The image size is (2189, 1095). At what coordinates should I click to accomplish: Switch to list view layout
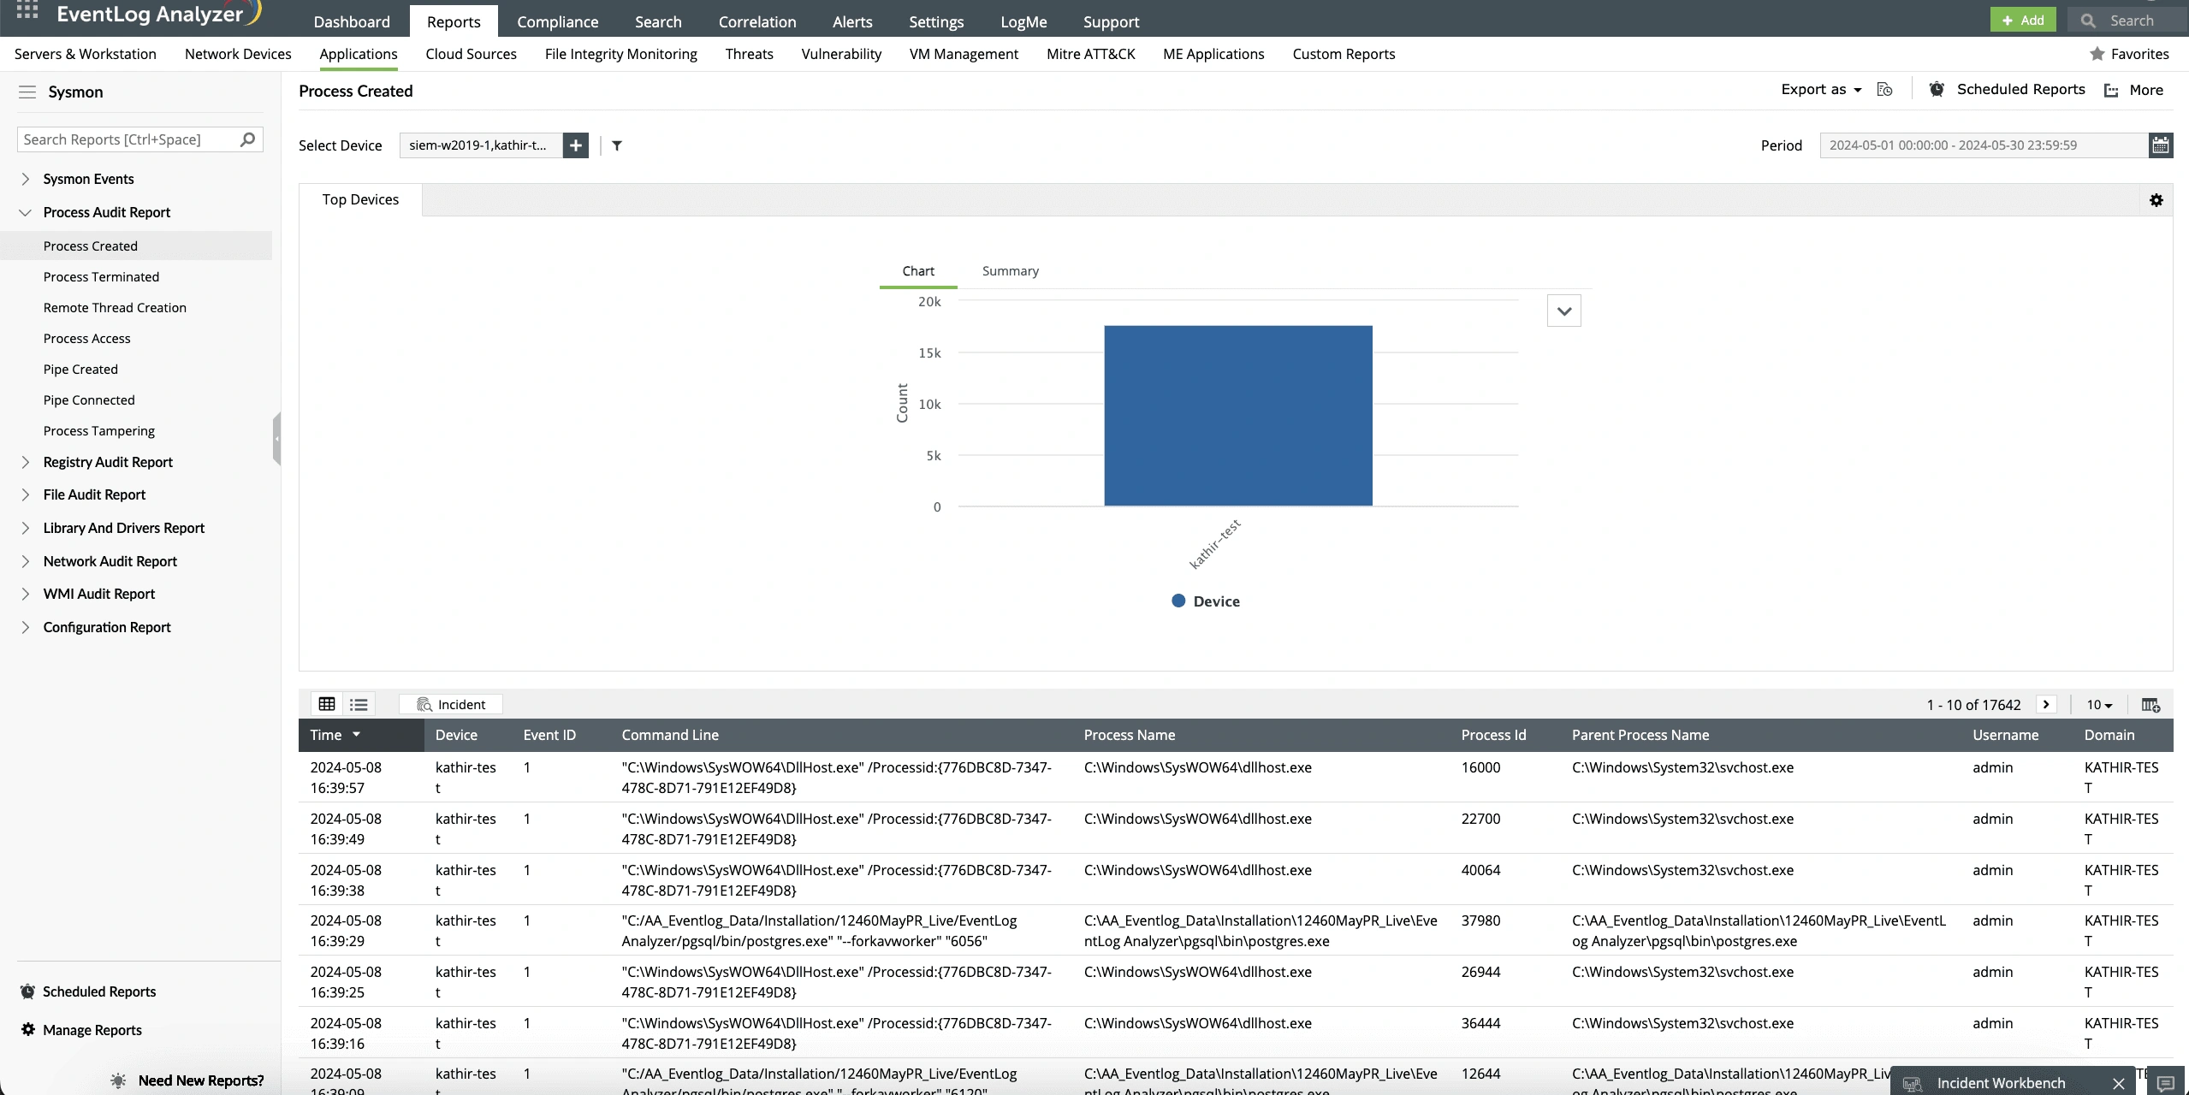(x=359, y=704)
